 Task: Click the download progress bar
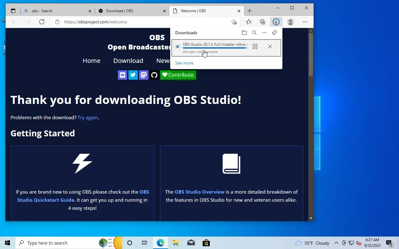tap(215, 48)
